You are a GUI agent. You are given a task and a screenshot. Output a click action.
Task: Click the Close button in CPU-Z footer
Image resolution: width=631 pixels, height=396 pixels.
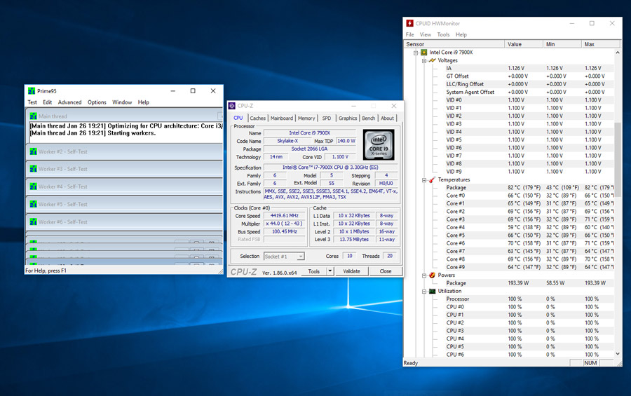click(x=386, y=271)
